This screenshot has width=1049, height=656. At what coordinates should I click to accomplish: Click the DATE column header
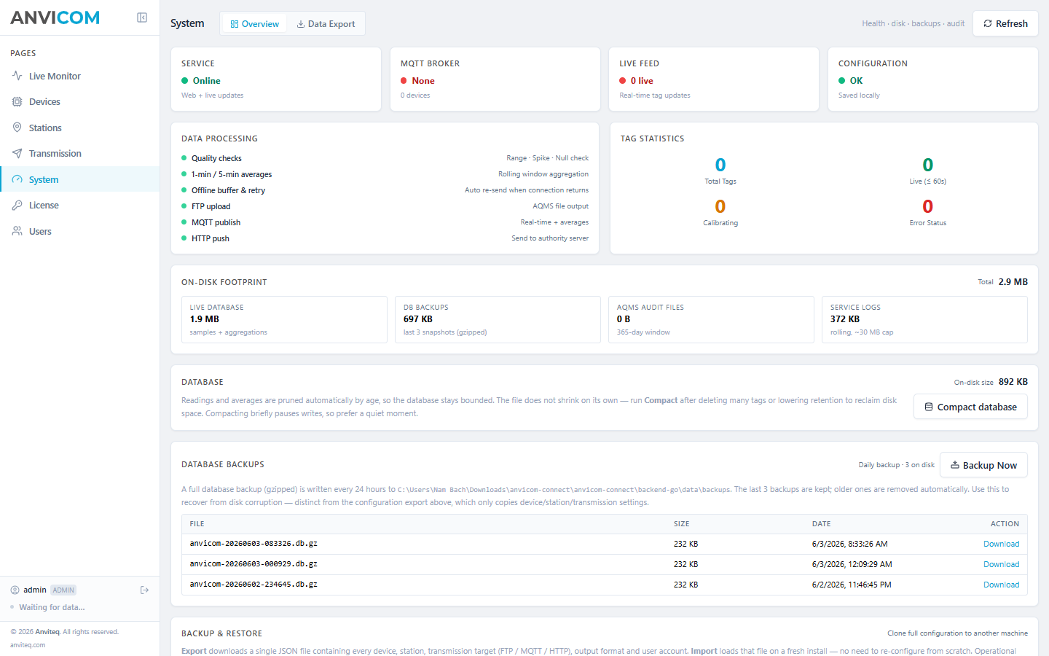tap(821, 524)
